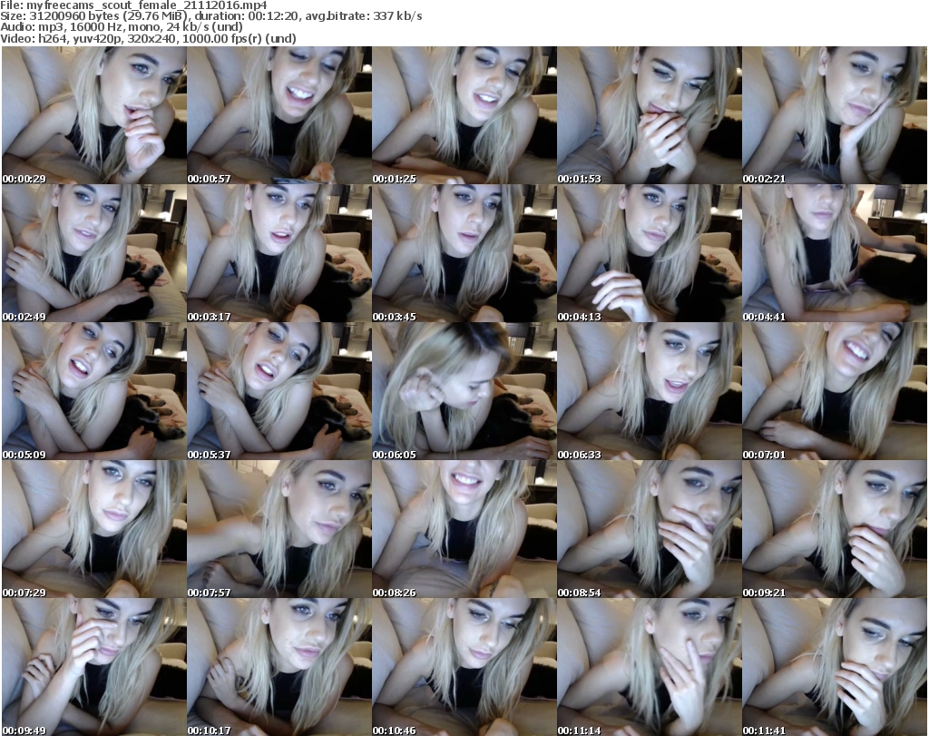Select the thumbnail frame stamped 00:07:29
Screen dimensions: 929x736
(x=94, y=529)
